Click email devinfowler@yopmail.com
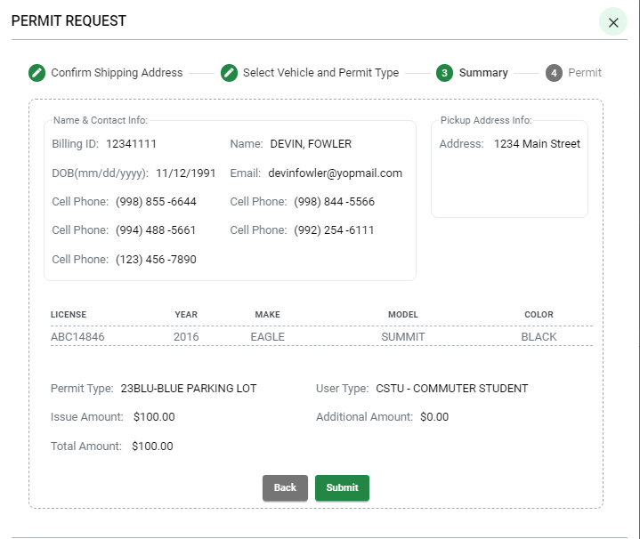640x539 pixels. point(335,173)
